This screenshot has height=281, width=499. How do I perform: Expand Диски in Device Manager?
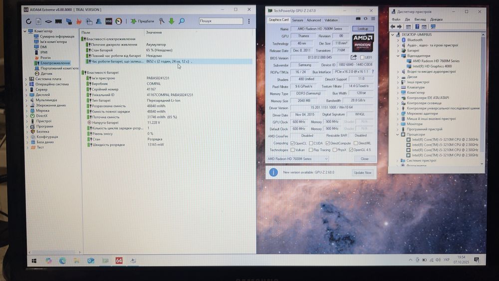(x=398, y=77)
